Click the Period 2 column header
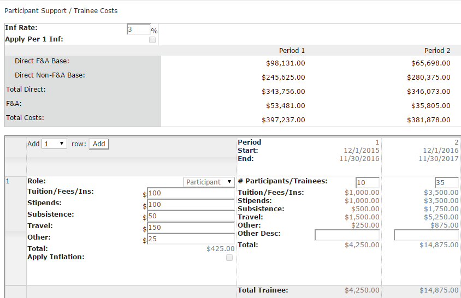 point(437,51)
